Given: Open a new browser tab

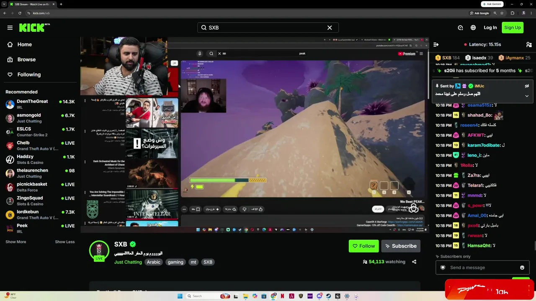Looking at the screenshot, I should coord(61,4).
